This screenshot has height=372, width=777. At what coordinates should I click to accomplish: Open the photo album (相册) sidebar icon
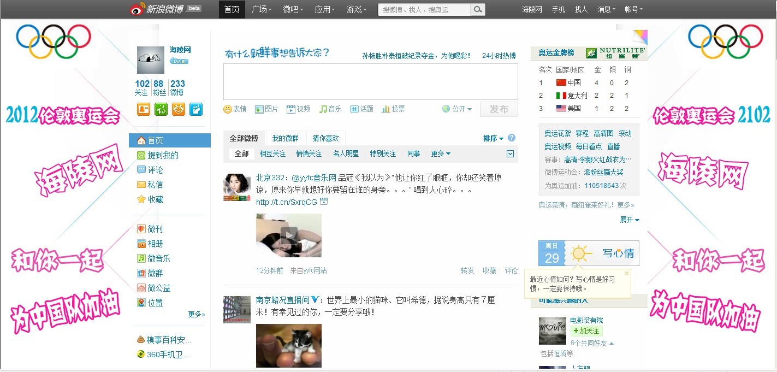pos(141,244)
